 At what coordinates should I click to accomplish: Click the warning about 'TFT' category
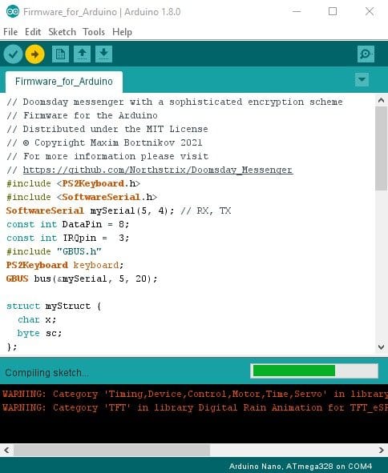coord(195,407)
